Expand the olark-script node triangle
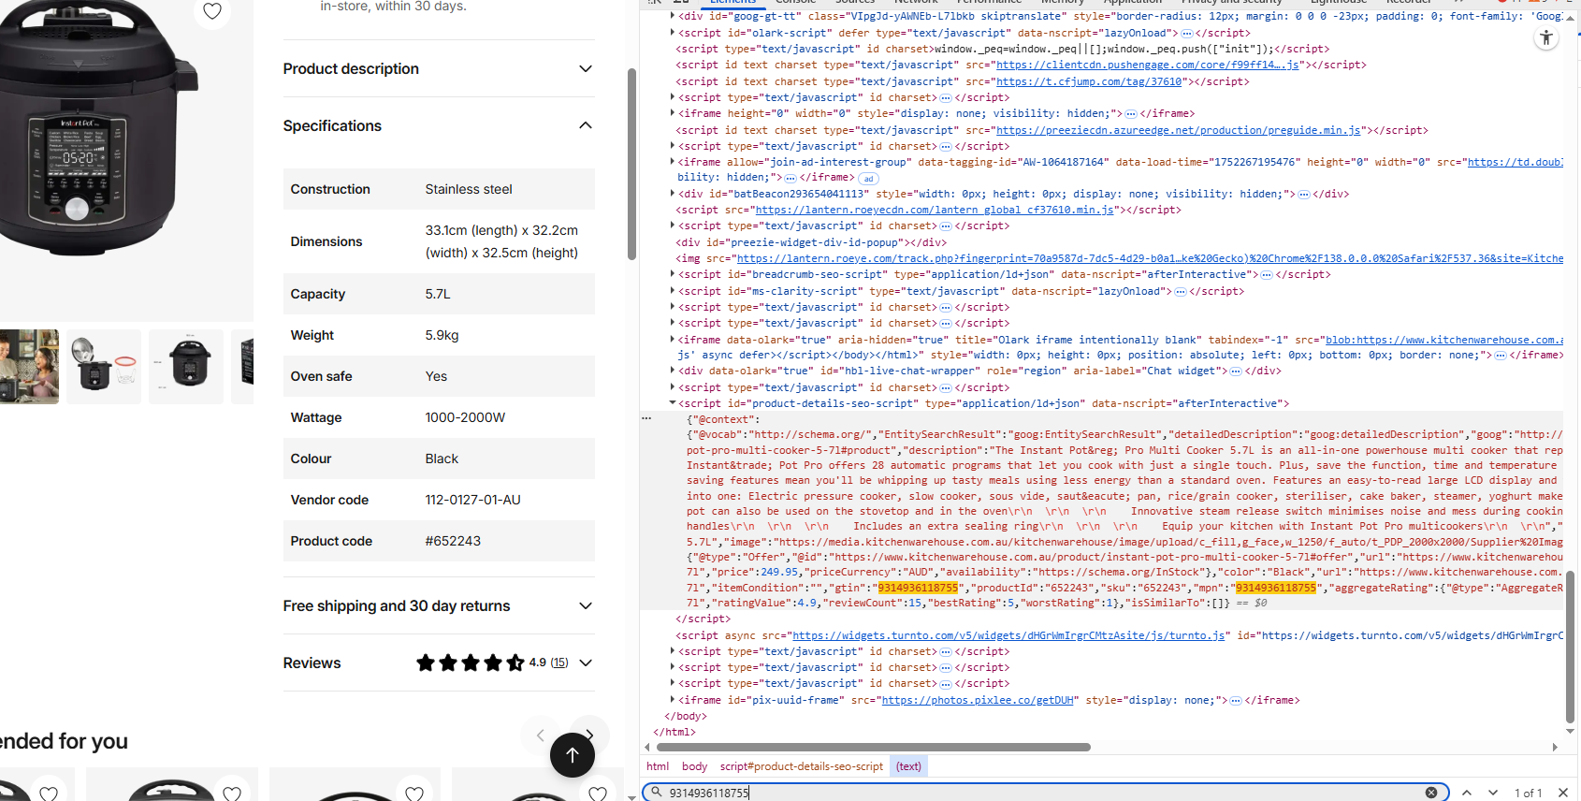Viewport: 1581px width, 801px height. click(x=672, y=33)
